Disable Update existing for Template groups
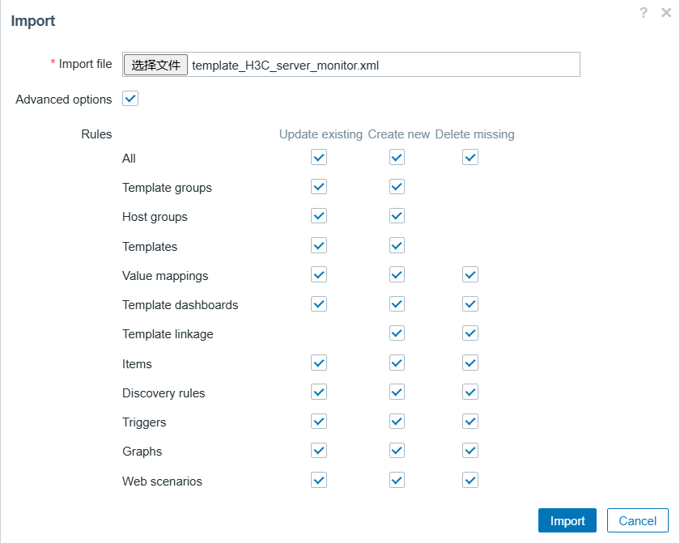 [319, 187]
